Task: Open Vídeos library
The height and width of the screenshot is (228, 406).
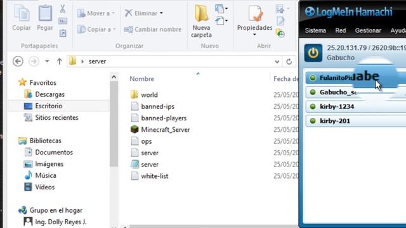Action: [x=39, y=187]
